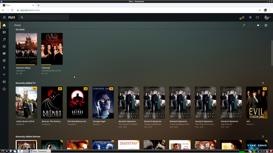
Task: Open the Live TV sidebar icon
Action: tap(4, 89)
